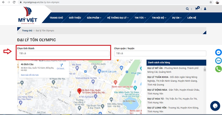Click 46 Bích Câu title in map card
This screenshot has height=115, width=222.
point(27,64)
